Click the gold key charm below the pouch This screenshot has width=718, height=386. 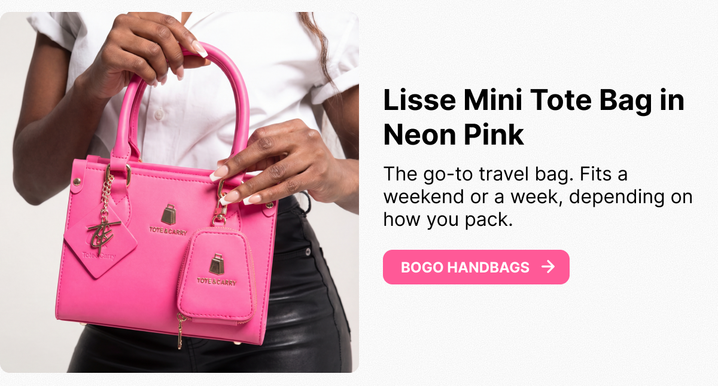(180, 331)
